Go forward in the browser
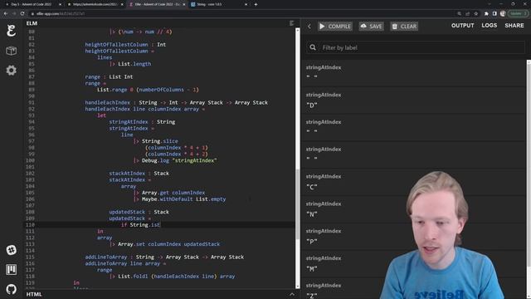Screen dimensions: 531x299 [14, 13]
